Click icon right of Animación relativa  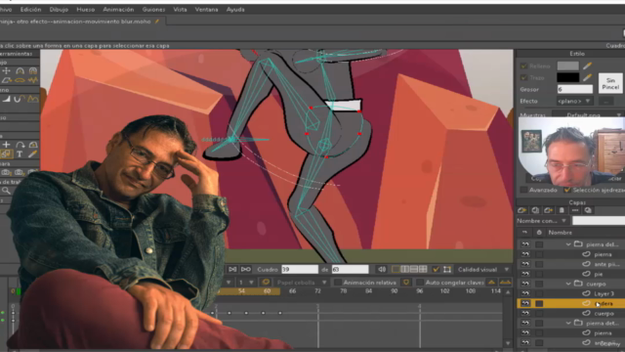[406, 283]
